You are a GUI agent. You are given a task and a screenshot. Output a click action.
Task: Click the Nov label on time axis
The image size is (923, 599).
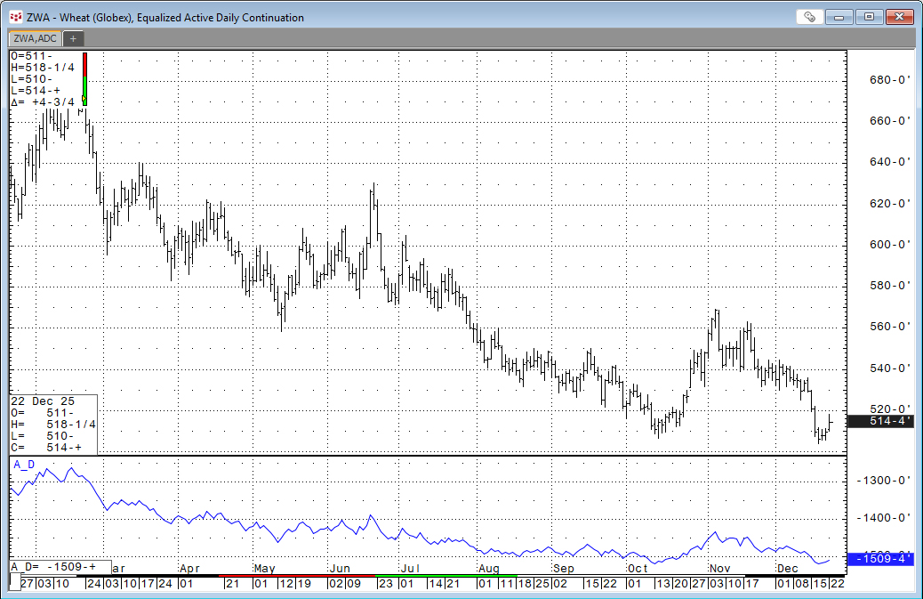pos(719,568)
